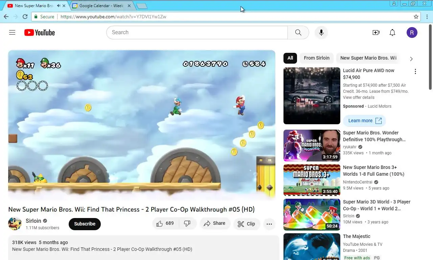Click the 1.11M subscribers text
The height and width of the screenshot is (260, 433).
42,228
